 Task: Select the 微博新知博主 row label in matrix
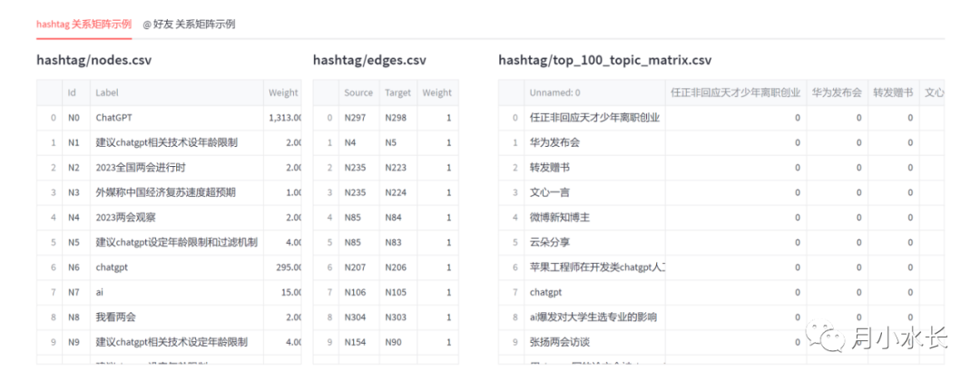click(x=594, y=218)
